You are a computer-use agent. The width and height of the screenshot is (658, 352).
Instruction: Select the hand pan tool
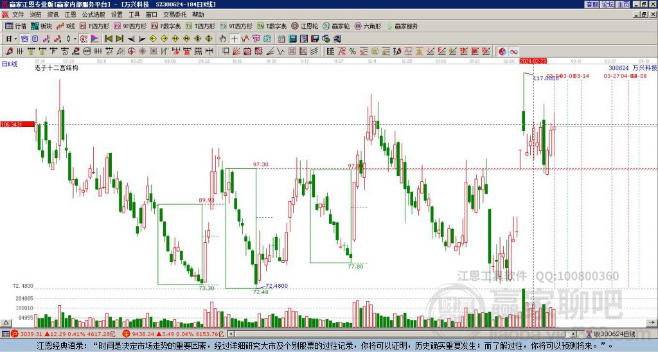[x=223, y=39]
